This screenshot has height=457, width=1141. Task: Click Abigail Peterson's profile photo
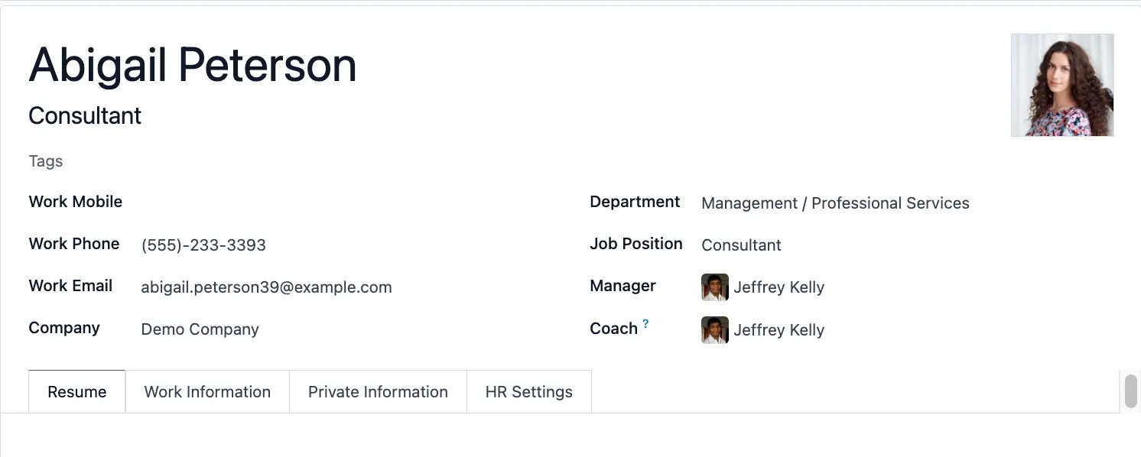click(1062, 85)
